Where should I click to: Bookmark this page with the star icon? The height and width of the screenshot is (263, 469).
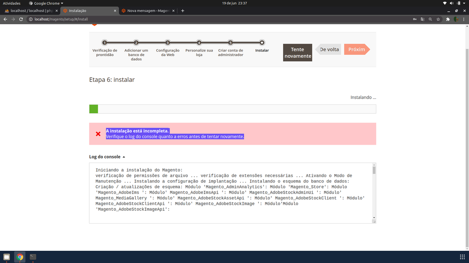pyautogui.click(x=438, y=19)
